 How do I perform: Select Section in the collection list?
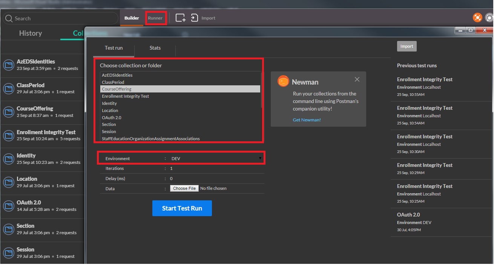[x=180, y=124]
